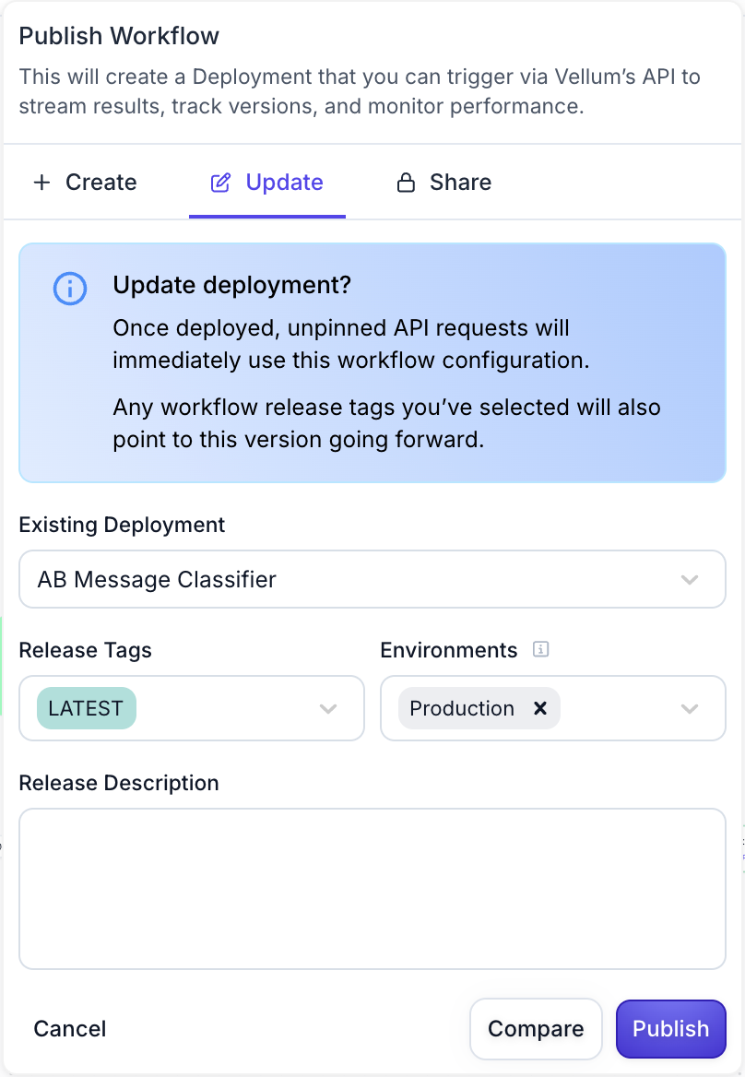Select the Update tab
This screenshot has height=1077, width=745.
[267, 183]
